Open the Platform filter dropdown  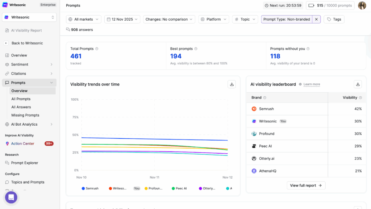tap(213, 19)
